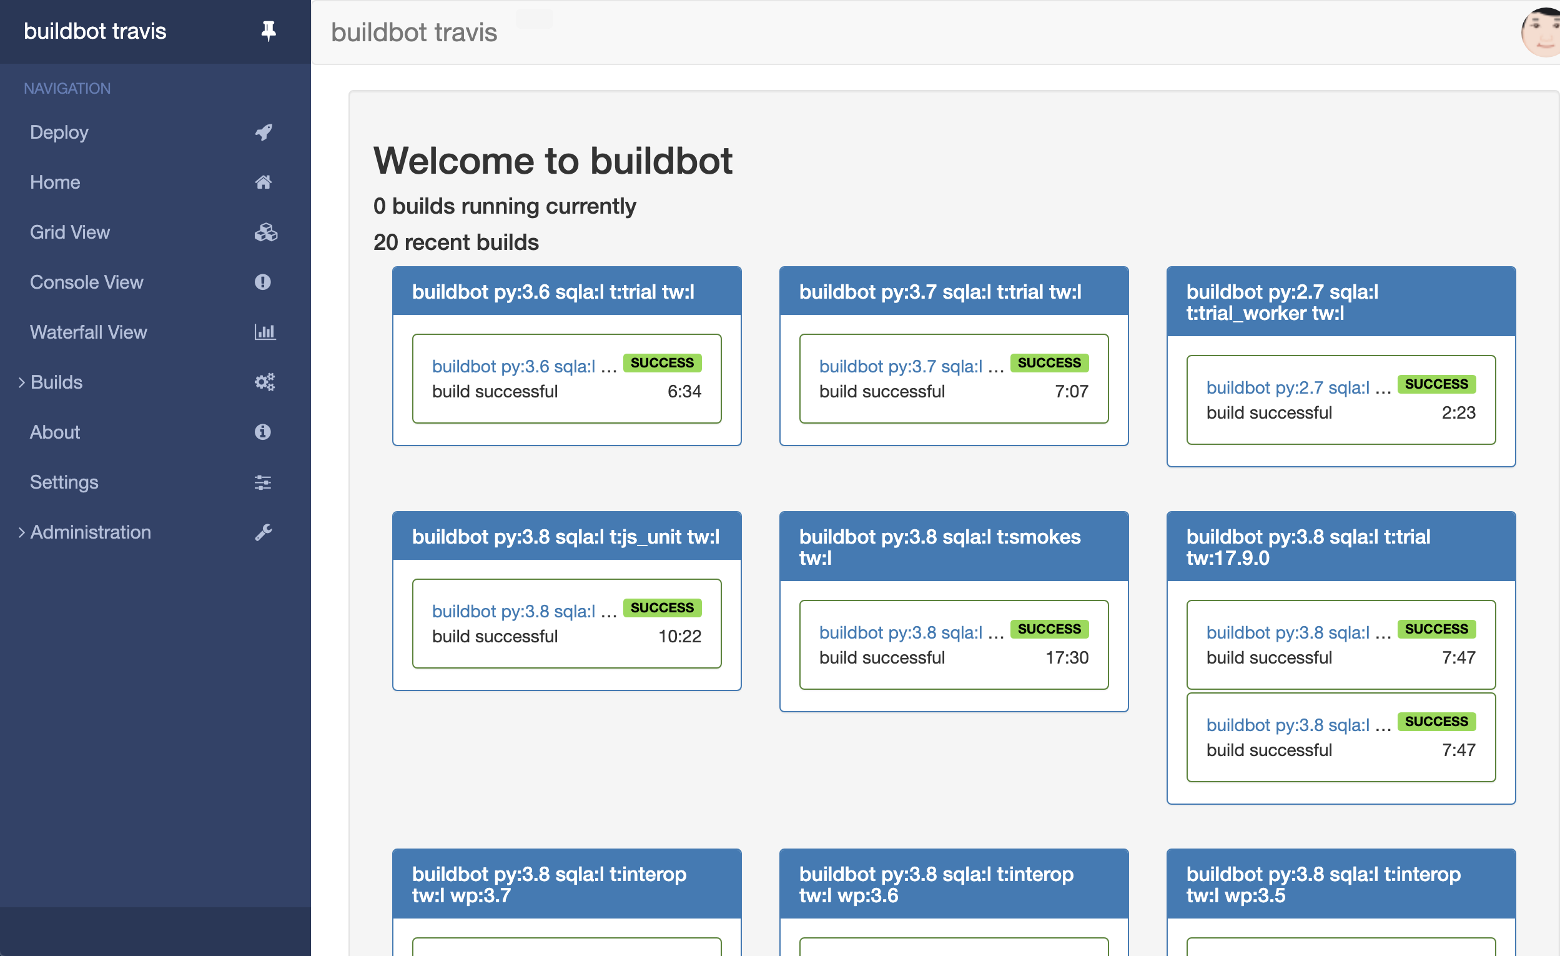1560x956 pixels.
Task: Click the pin sidebar icon
Action: 269,31
